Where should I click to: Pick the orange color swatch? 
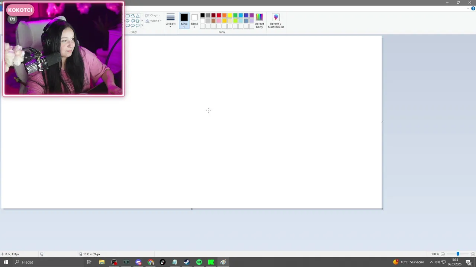pos(224,15)
